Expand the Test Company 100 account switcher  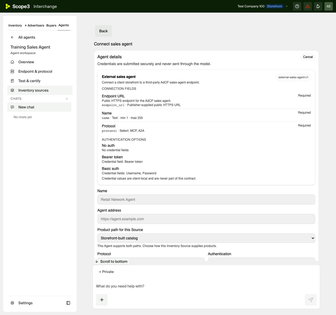[263, 6]
